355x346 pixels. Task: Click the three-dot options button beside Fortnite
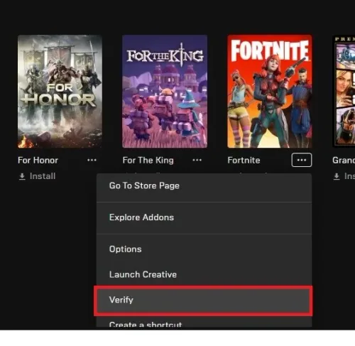[x=302, y=160]
